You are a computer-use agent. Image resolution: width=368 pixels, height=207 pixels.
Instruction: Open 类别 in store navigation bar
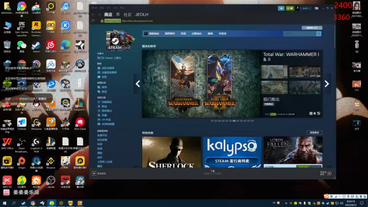point(183,34)
